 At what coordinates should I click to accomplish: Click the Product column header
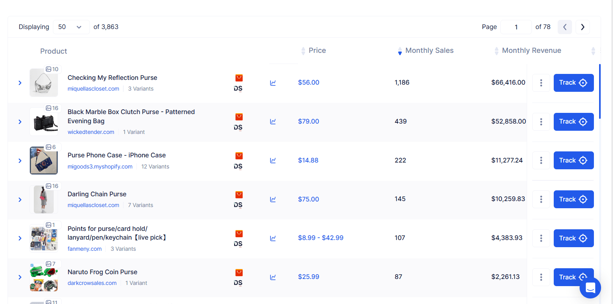54,51
